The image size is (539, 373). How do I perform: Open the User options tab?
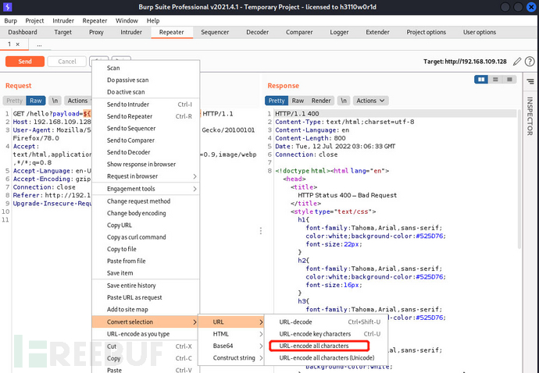click(x=479, y=32)
